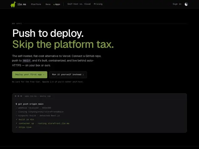This screenshot has width=199, height=149.
Task: Click the '$ git push origin main' line
Action: coord(30,104)
